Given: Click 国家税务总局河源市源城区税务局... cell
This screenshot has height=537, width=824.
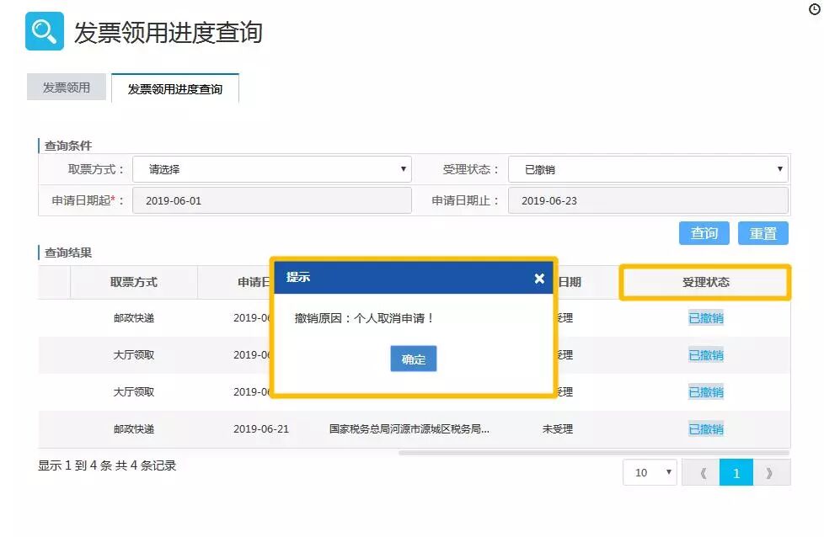Looking at the screenshot, I should (409, 429).
